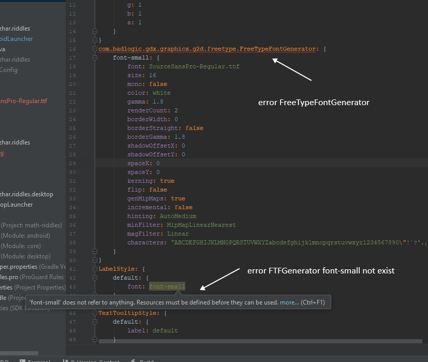Click the underlined FreeTypeFontGenerator class name
Viewport: 428px width, 362px height.
[x=208, y=49]
